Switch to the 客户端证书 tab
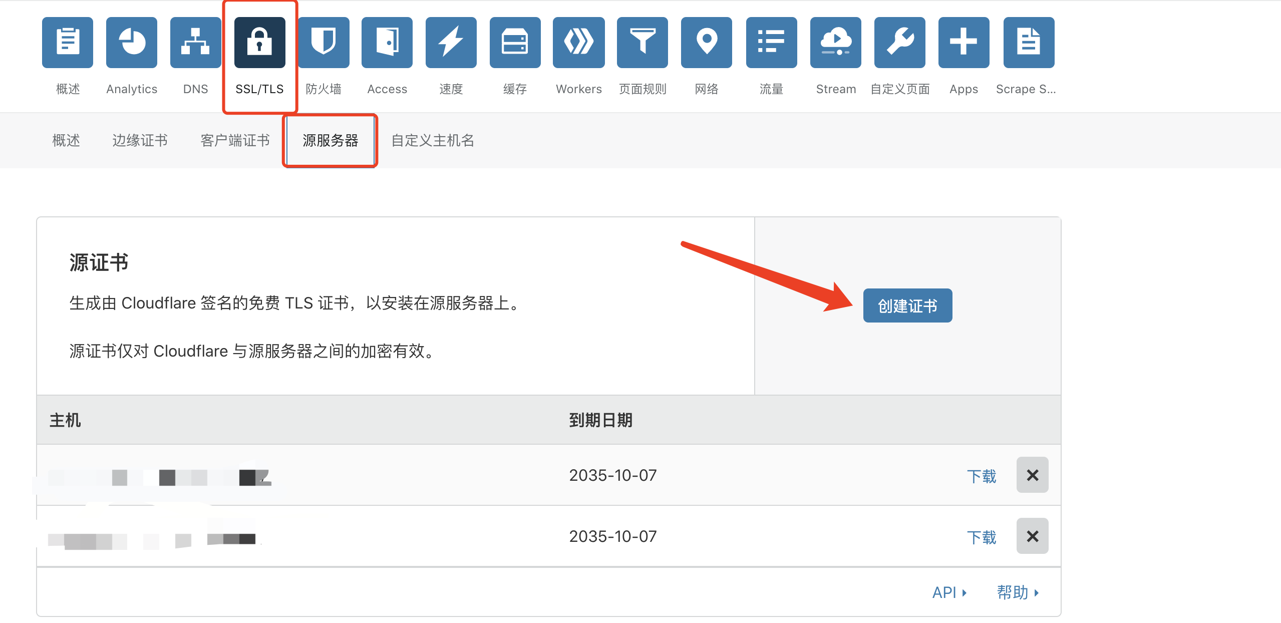Viewport: 1281px width, 623px height. click(x=235, y=140)
